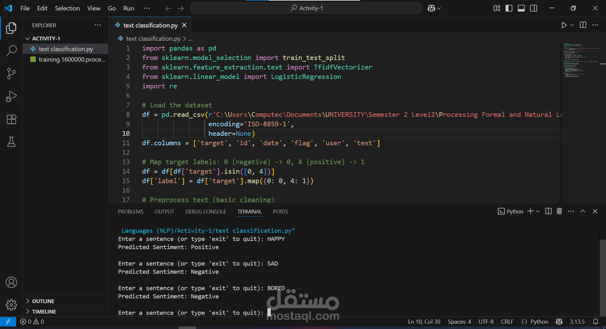This screenshot has width=606, height=329.
Task: Open the new terminal launch profile dropdown
Action: [538, 211]
